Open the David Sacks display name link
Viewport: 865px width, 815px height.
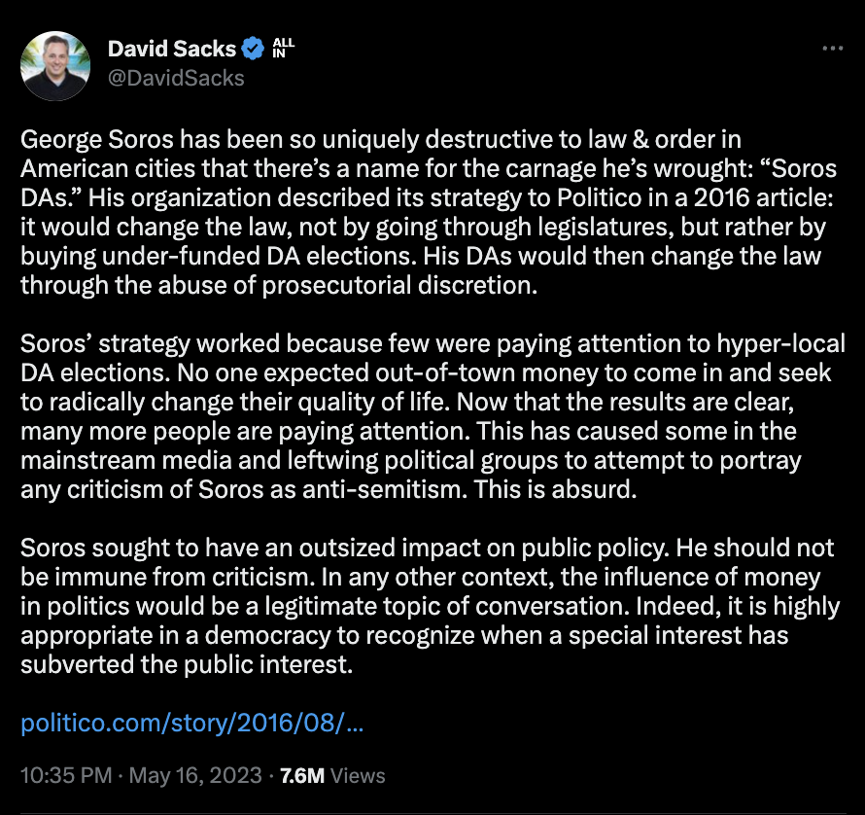tap(171, 47)
